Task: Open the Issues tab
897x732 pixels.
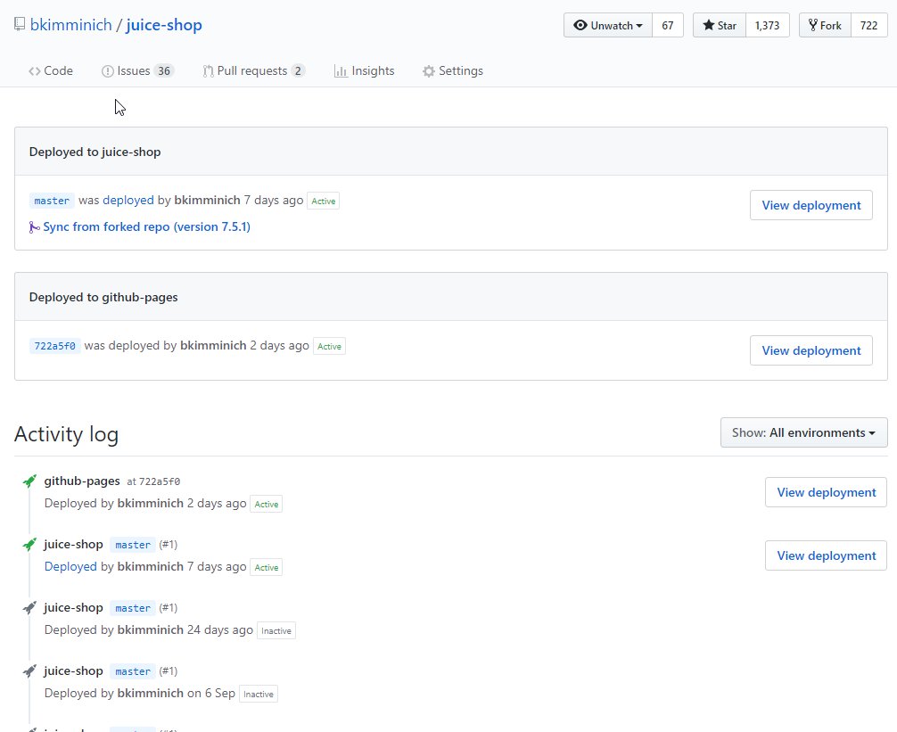Action: click(x=137, y=71)
